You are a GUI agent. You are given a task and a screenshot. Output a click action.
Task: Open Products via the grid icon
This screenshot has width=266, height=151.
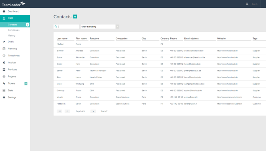click(4, 70)
